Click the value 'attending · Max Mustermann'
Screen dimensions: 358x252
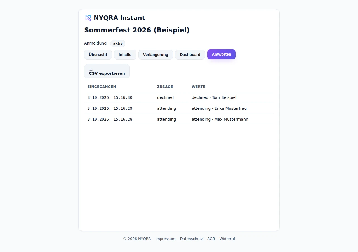pyautogui.click(x=220, y=119)
